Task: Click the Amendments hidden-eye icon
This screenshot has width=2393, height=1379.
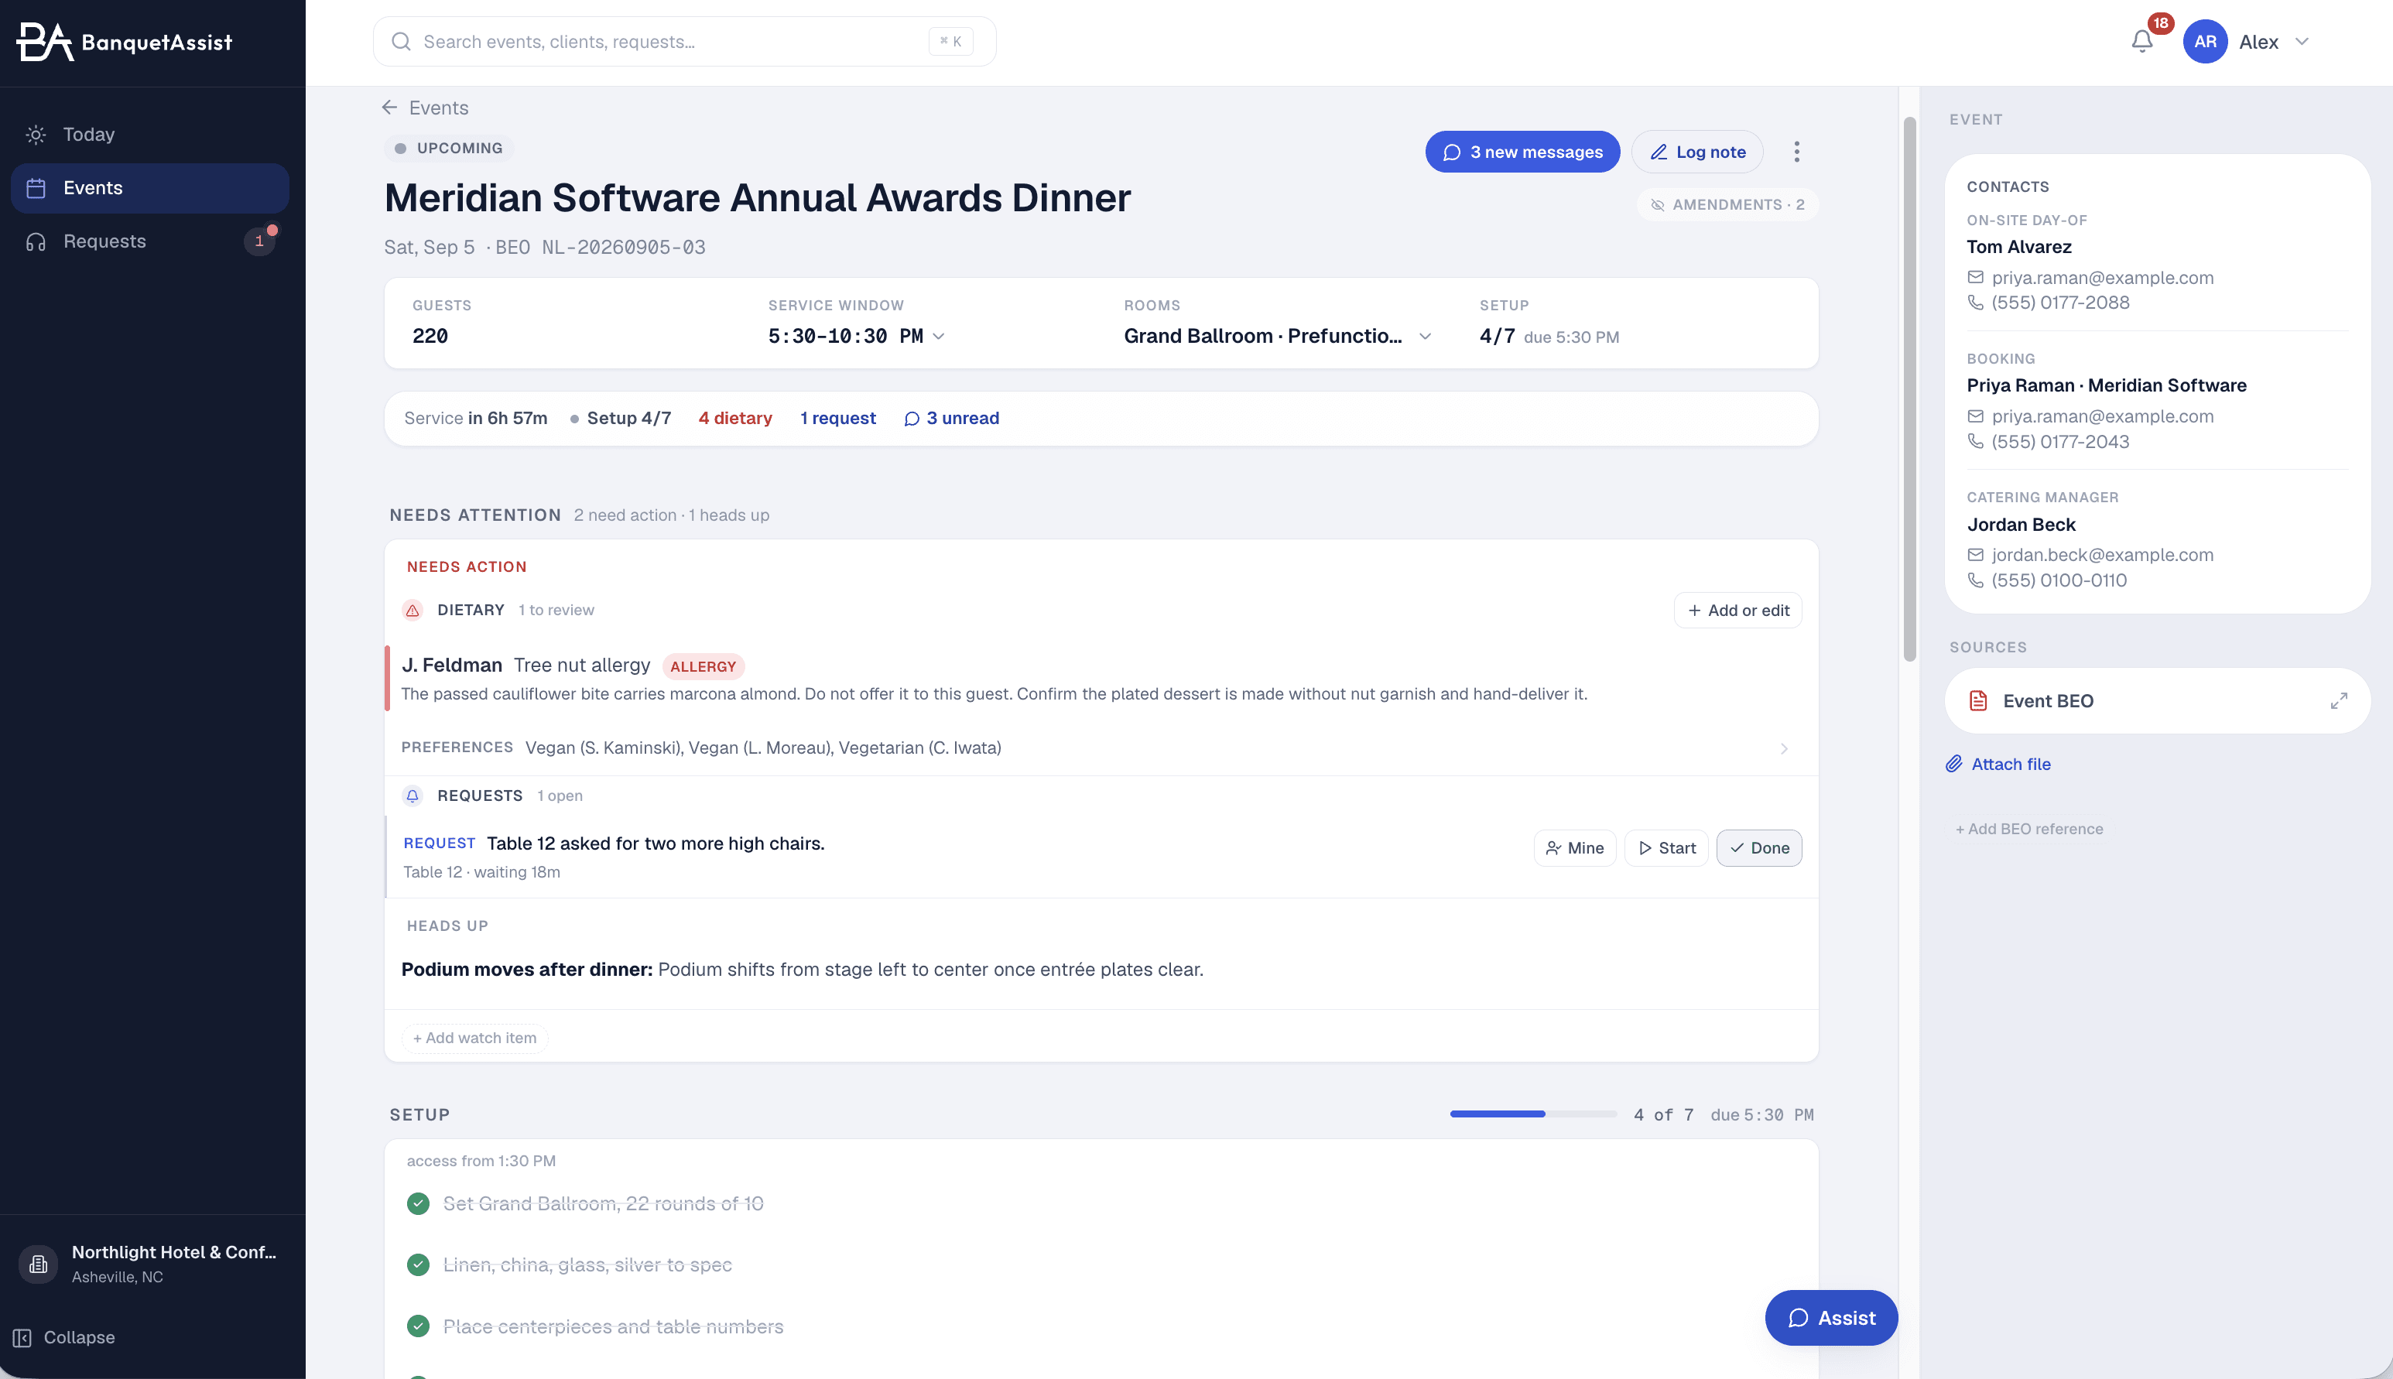Action: [x=1657, y=204]
